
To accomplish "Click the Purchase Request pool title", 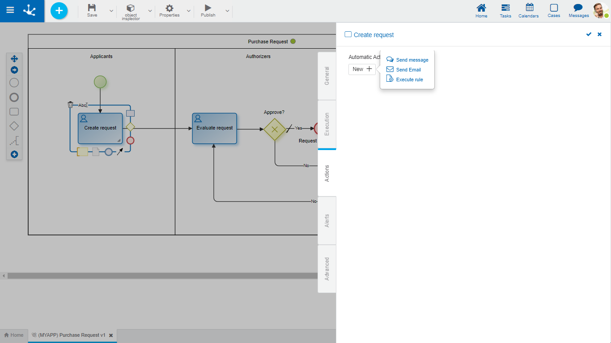I will tap(268, 42).
